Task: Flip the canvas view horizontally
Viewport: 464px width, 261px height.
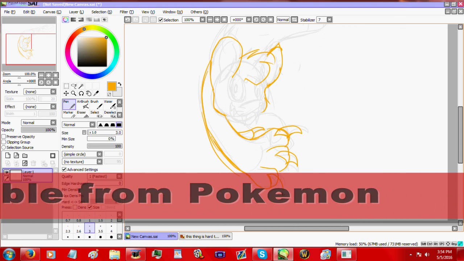Action: coord(294,20)
